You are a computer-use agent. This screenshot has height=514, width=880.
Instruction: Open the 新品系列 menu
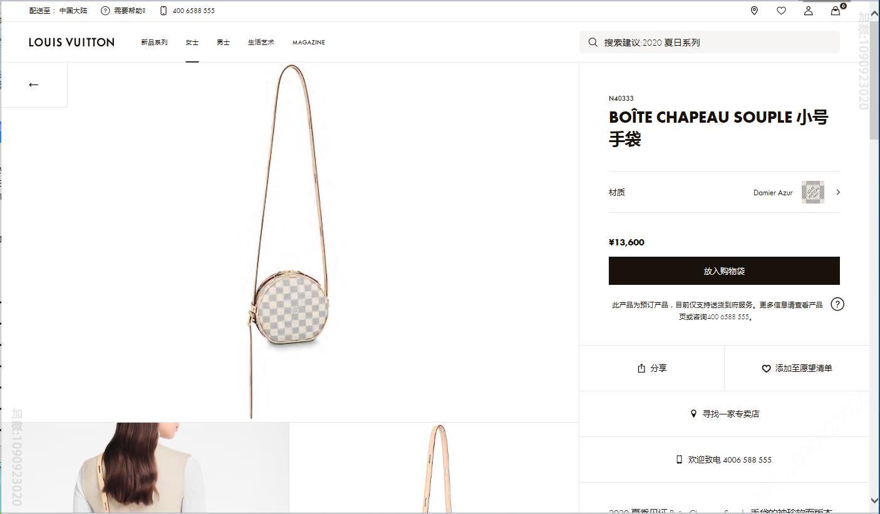point(154,43)
